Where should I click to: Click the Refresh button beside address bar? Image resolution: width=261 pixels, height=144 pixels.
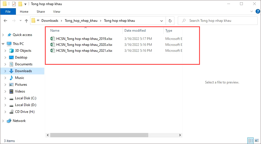point(170,21)
